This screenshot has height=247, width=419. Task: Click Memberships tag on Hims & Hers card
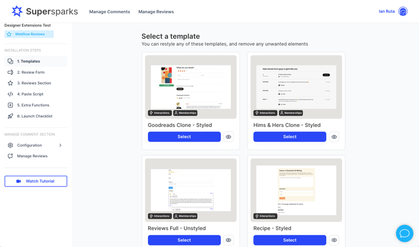tap(291, 113)
